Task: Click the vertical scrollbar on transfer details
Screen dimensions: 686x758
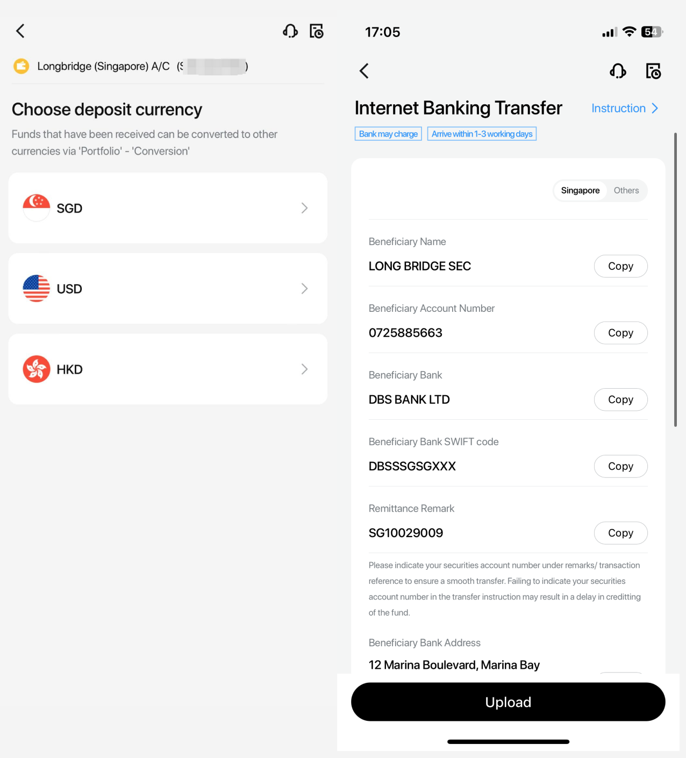Action: point(675,280)
